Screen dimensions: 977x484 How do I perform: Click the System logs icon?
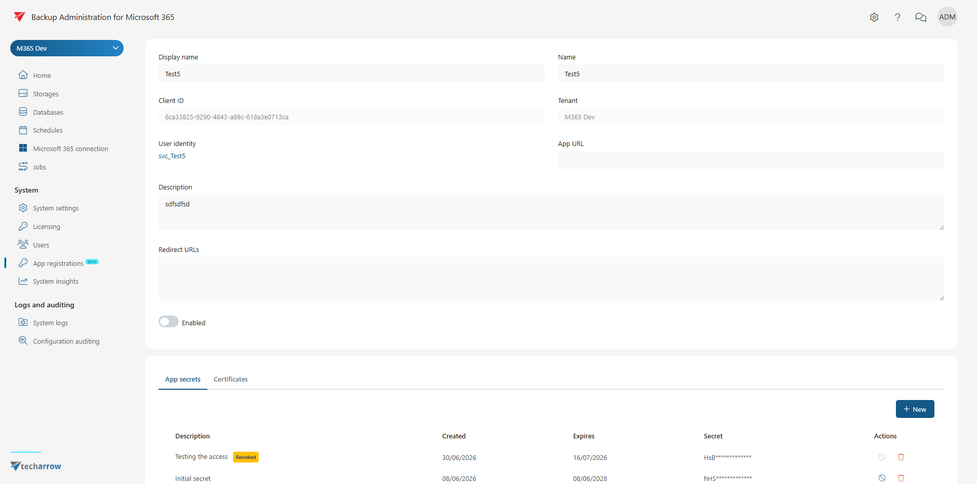point(23,322)
